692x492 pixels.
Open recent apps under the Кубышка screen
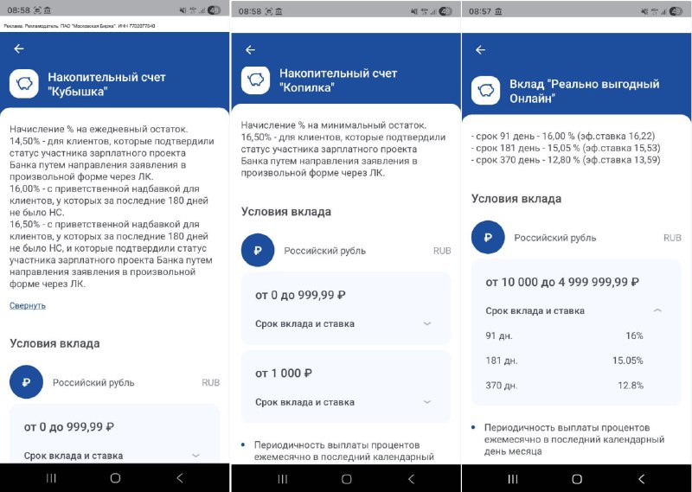[x=51, y=478]
